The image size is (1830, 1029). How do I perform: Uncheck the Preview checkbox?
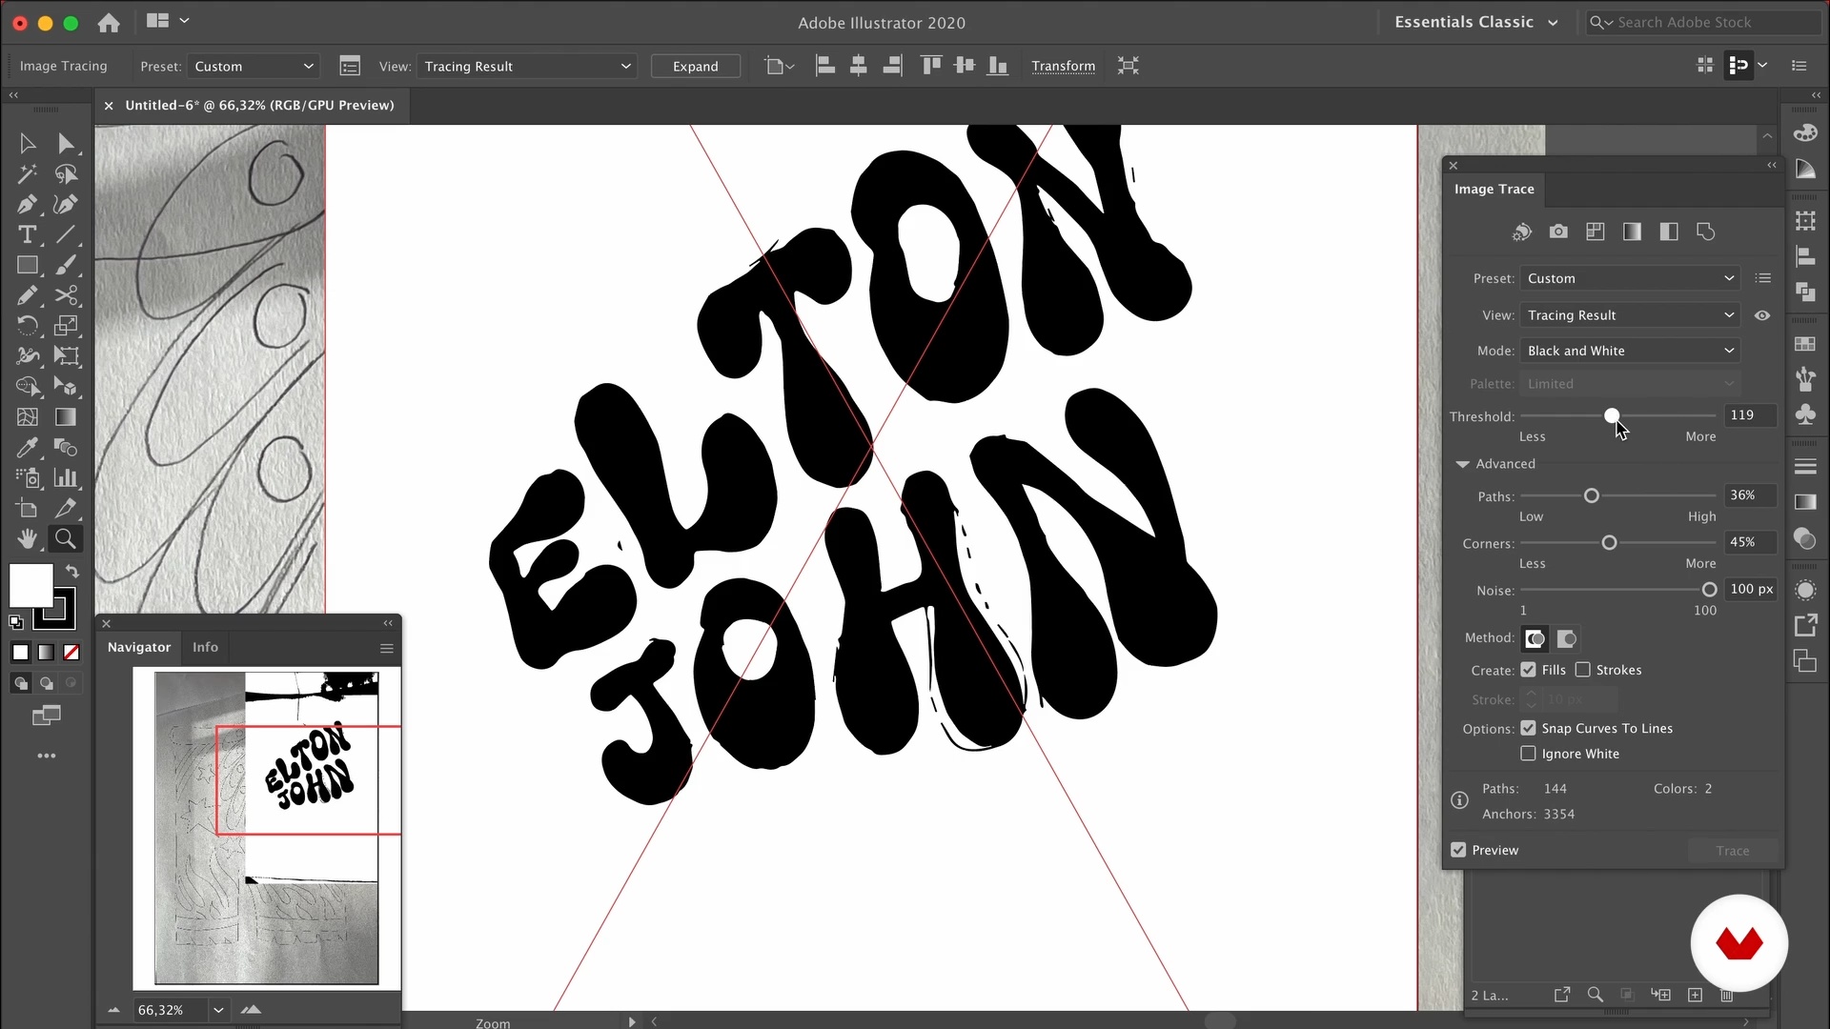1458,850
